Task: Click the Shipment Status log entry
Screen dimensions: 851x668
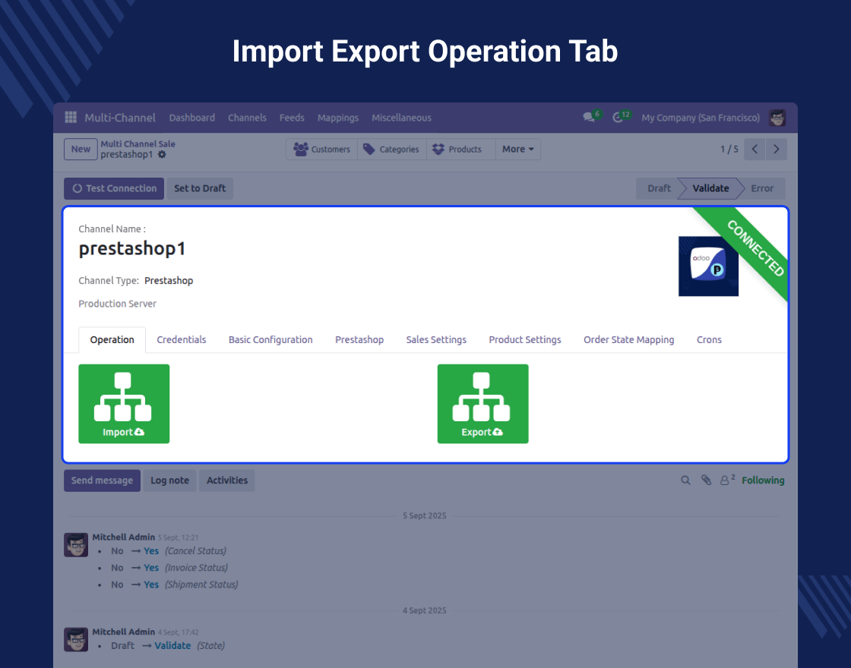Action: coord(175,584)
